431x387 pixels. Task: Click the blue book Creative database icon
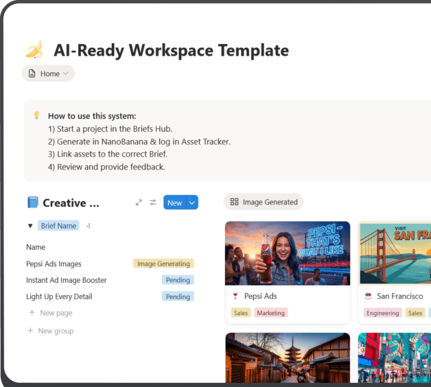click(33, 202)
